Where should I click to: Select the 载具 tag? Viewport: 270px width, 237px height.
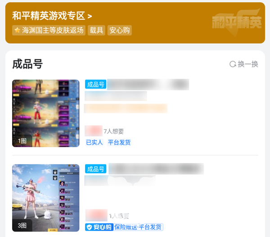pos(96,30)
